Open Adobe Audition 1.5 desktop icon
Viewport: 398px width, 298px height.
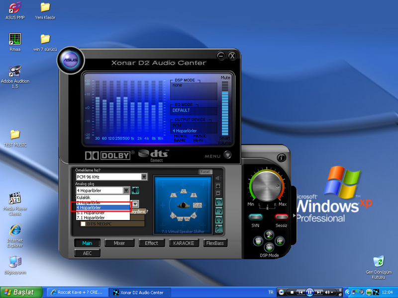click(15, 77)
